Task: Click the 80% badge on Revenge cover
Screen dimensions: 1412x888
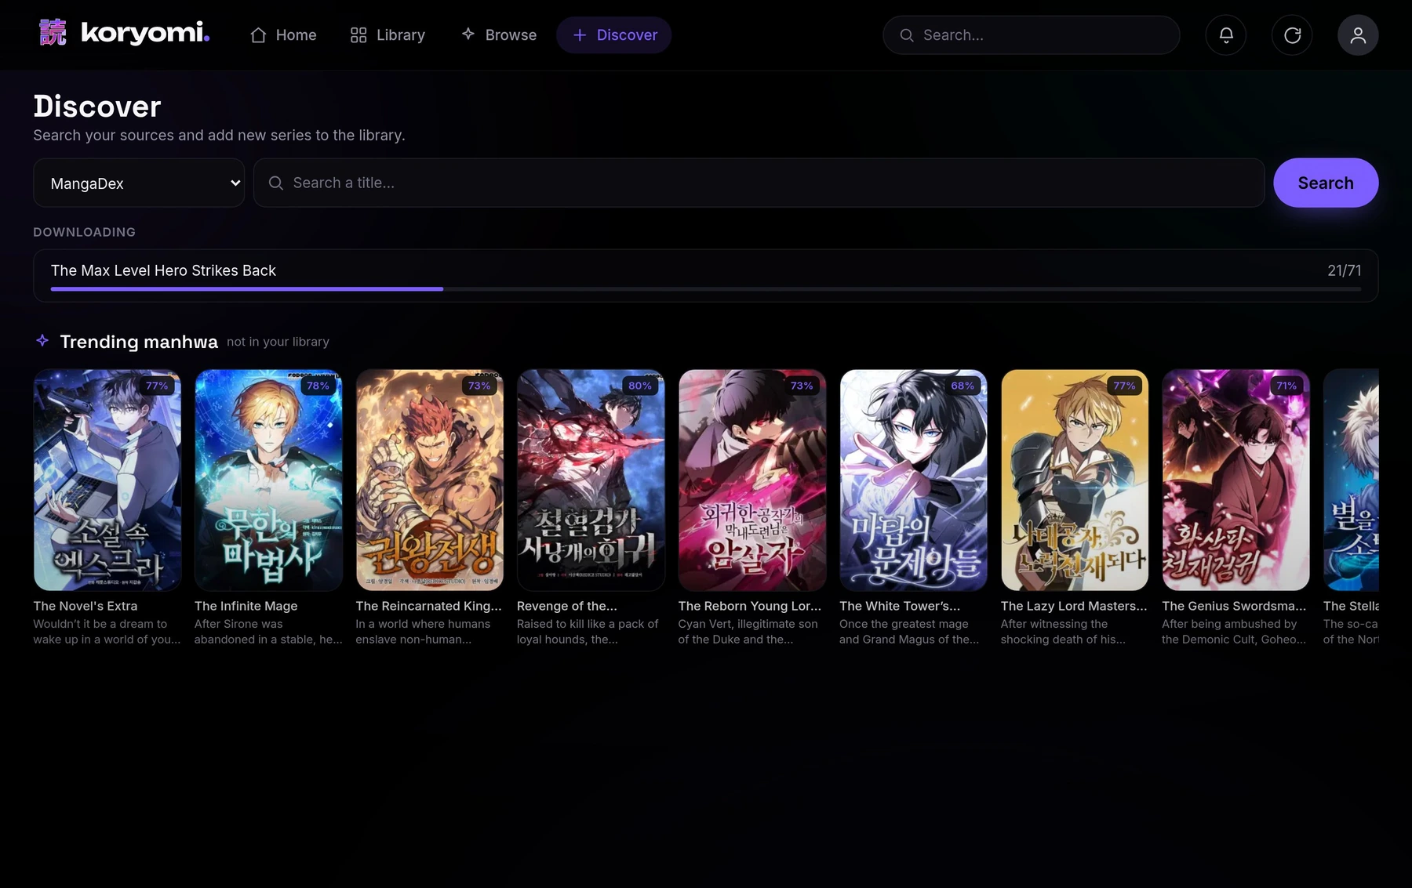Action: (640, 386)
